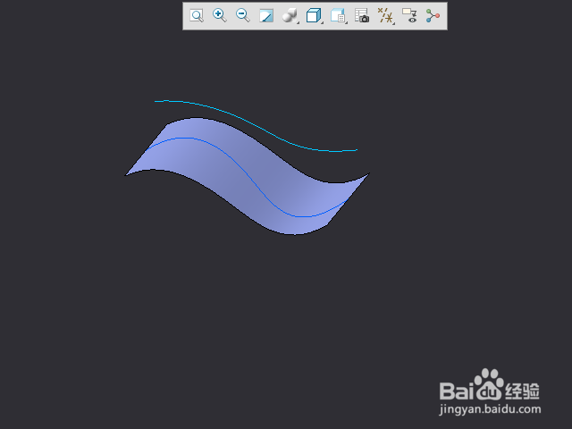The height and width of the screenshot is (429, 572).
Task: Toggle the spin center icon
Action: point(433,16)
